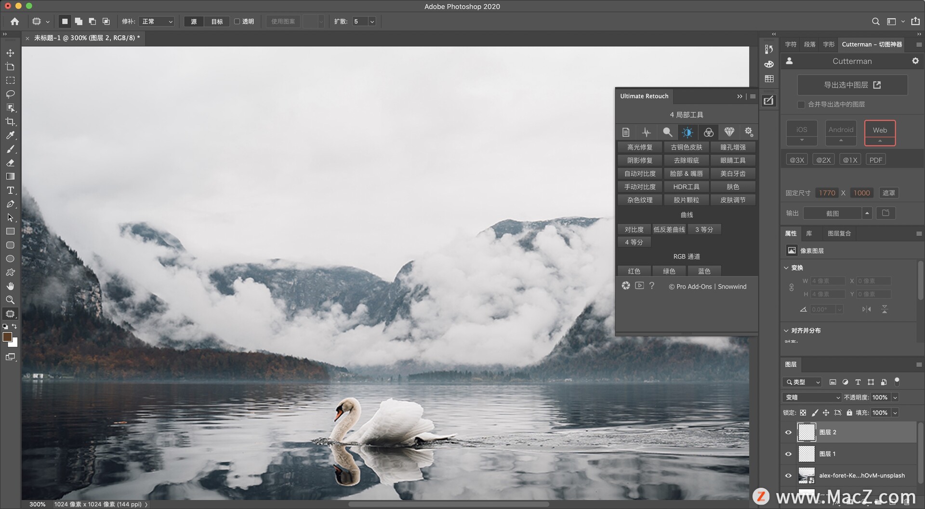Viewport: 925px width, 509px height.
Task: Hide alex-foret unsplash layer visibility
Action: (x=788, y=476)
